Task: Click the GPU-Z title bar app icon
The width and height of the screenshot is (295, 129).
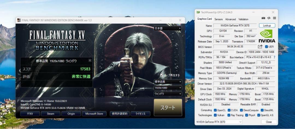Action: (x=198, y=12)
